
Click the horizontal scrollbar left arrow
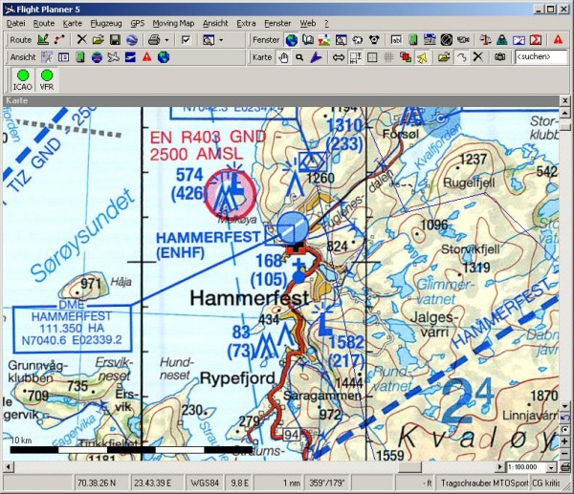click(8, 467)
